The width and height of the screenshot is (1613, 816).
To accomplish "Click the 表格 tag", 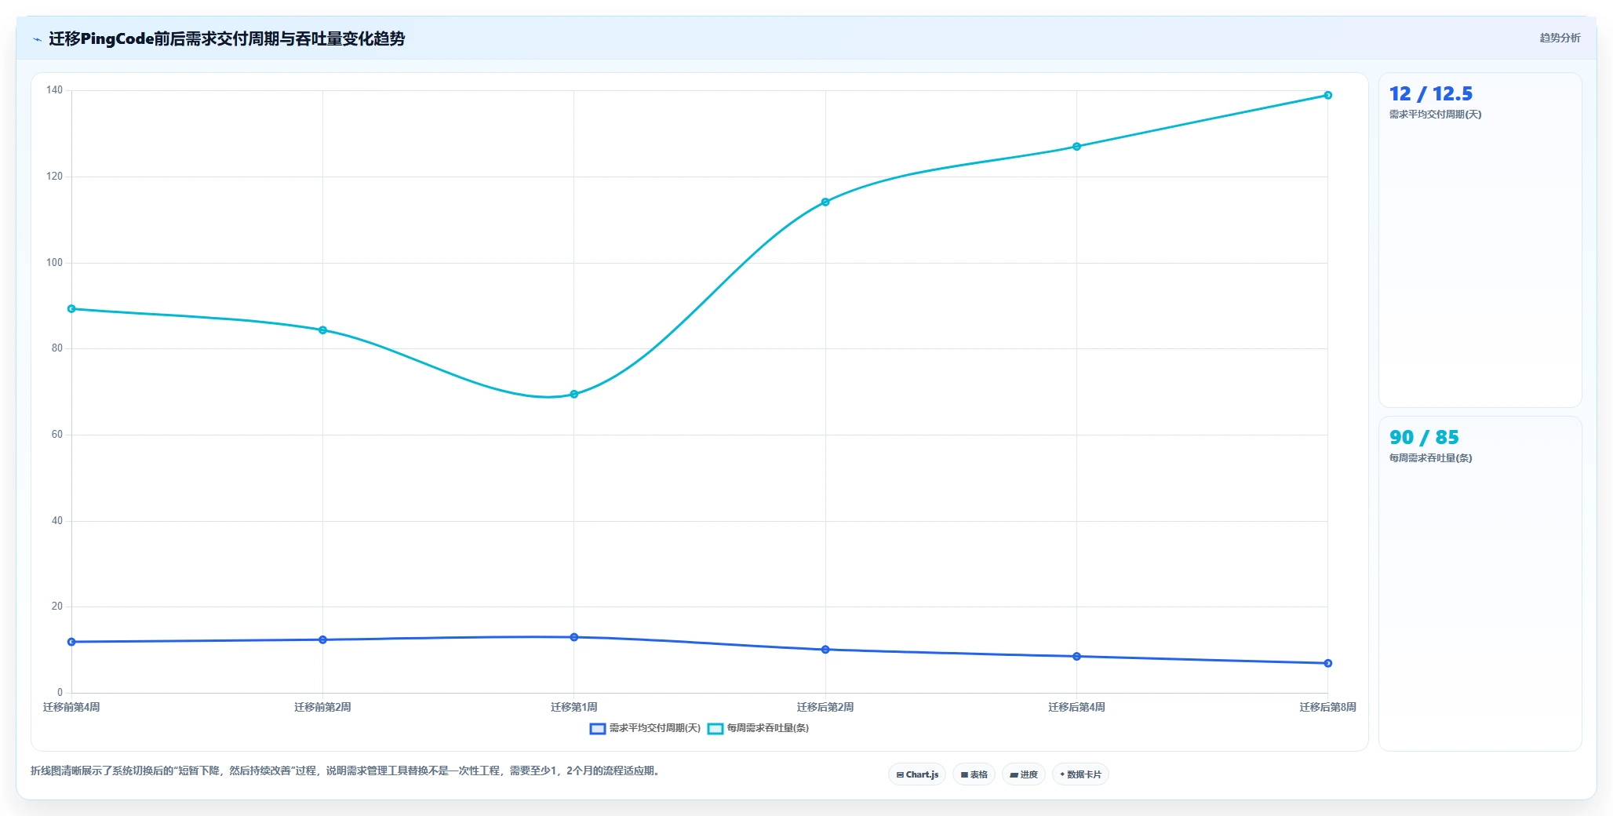I will click(974, 774).
